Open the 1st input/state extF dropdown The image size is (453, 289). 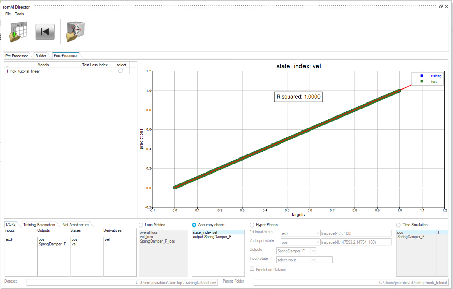[x=317, y=233]
